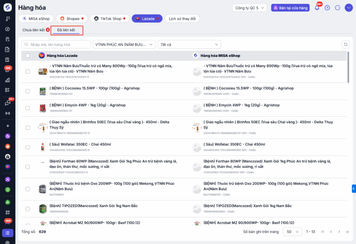Toggle the select-all header checkbox
The width and height of the screenshot is (356, 244).
coord(28,56)
